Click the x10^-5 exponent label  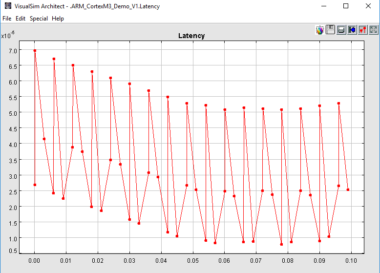(7, 36)
